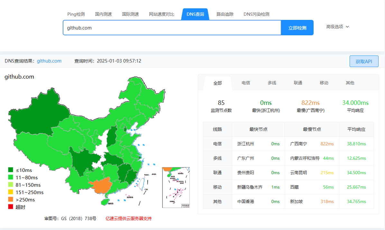Click the 获取API button

click(364, 62)
